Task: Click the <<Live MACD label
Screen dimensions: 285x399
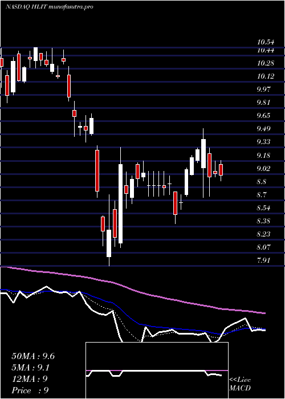Action: 240,384
